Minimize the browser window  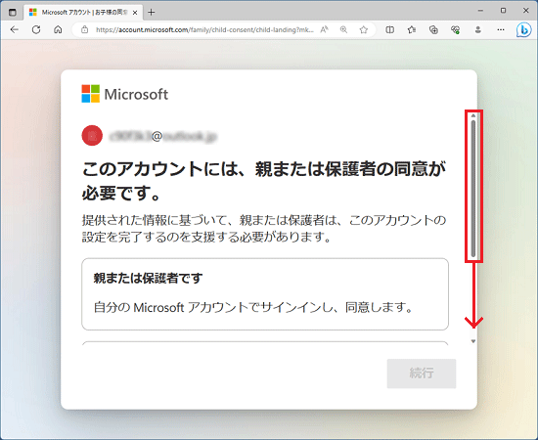(480, 11)
